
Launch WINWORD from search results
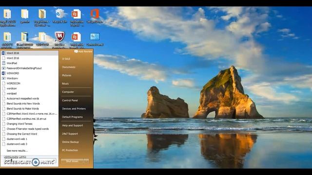29,73
